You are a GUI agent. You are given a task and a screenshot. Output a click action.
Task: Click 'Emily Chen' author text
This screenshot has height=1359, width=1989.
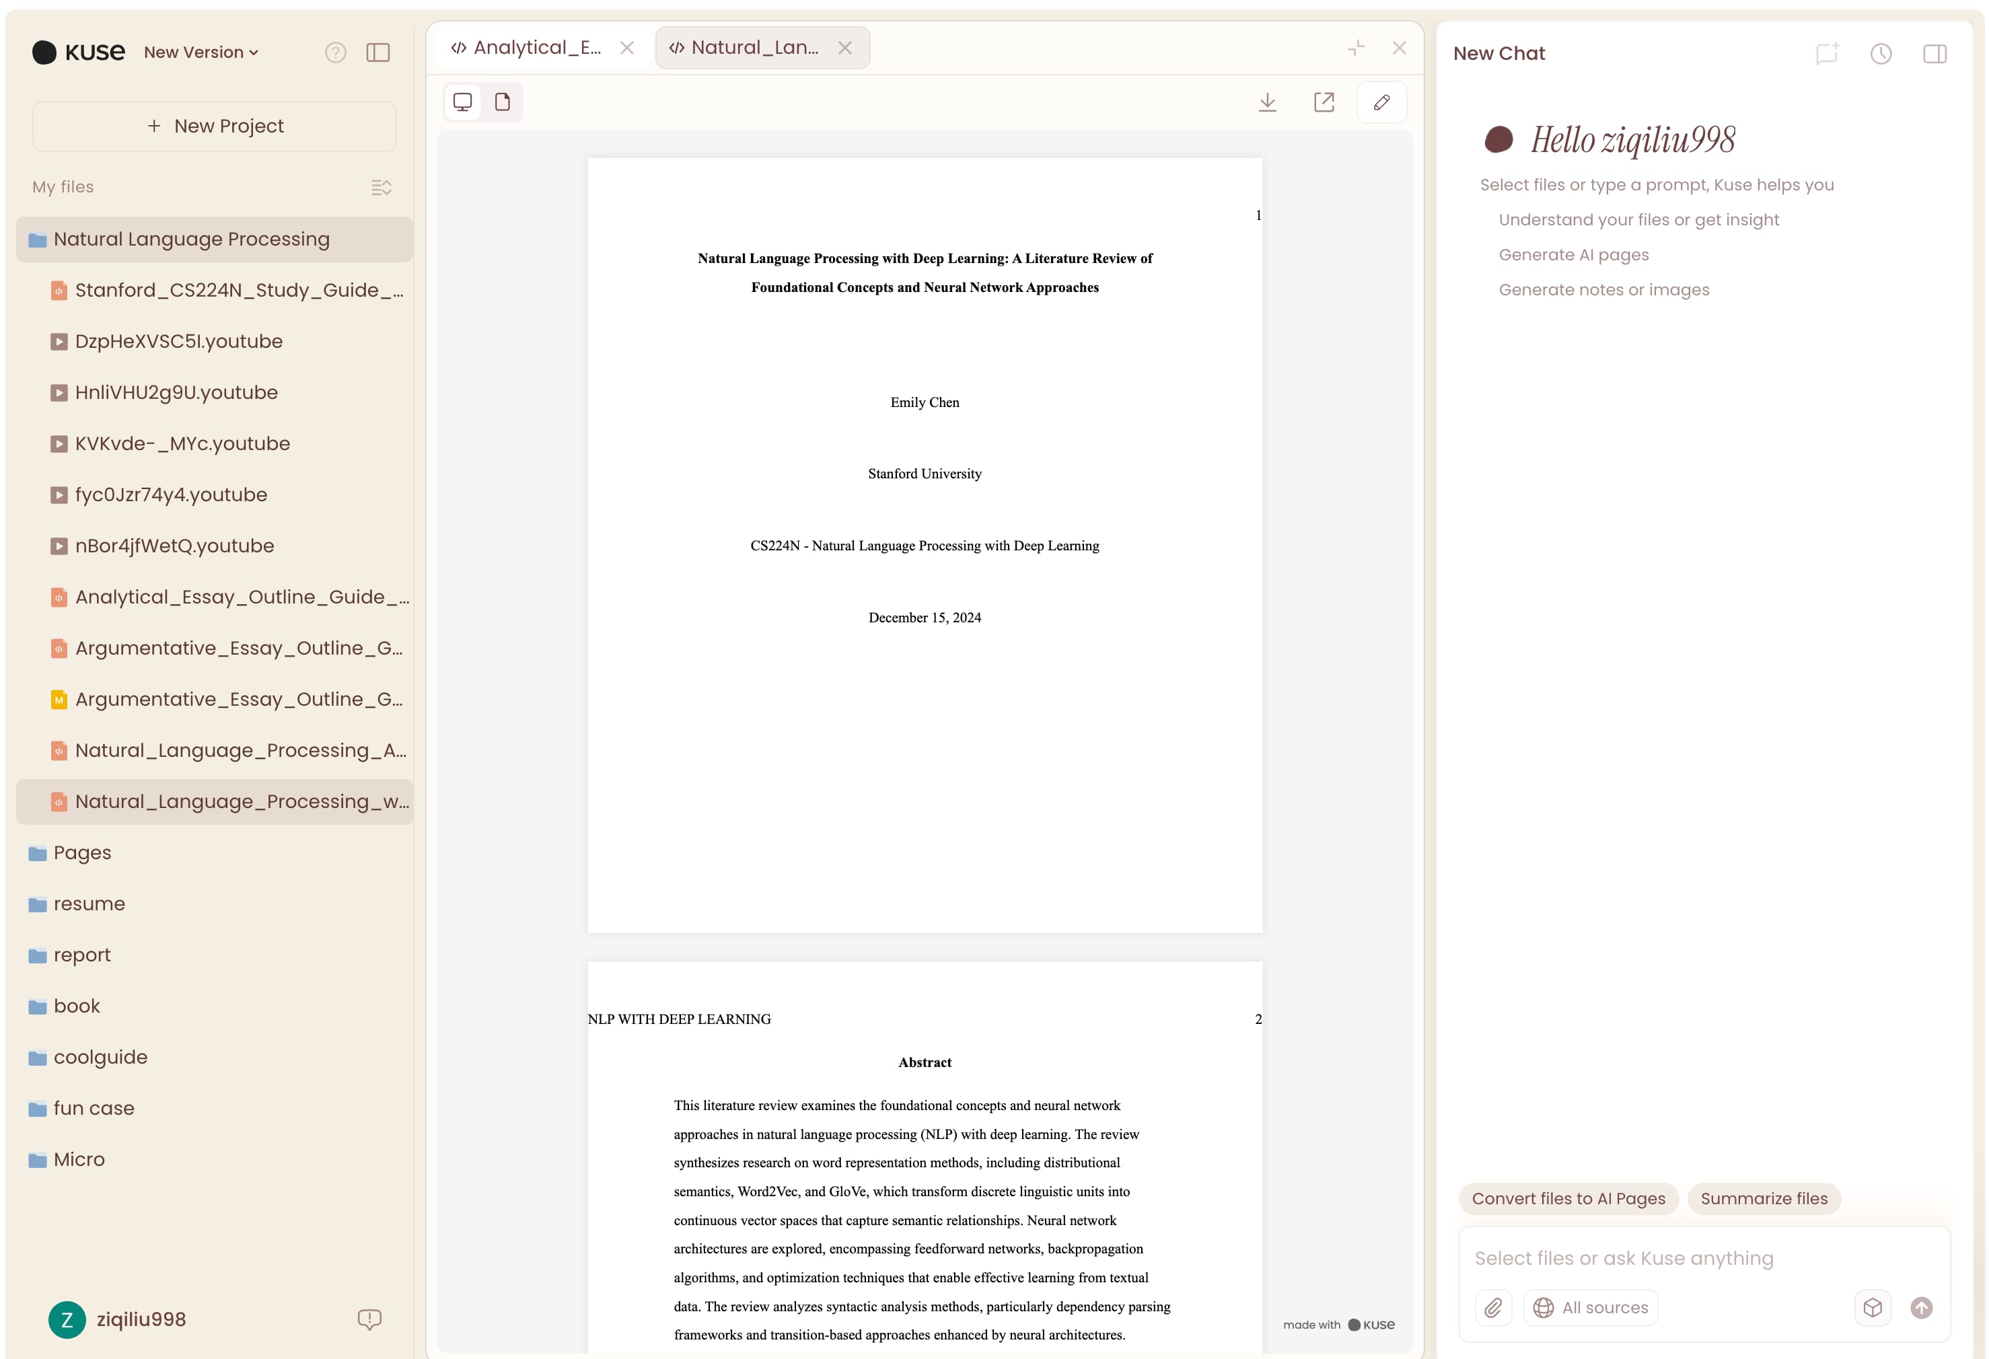tap(925, 402)
